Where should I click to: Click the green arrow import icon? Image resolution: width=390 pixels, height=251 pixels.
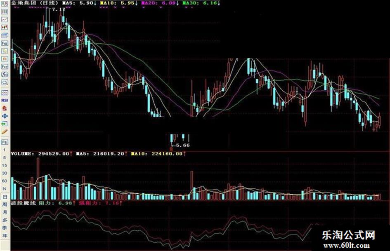(x=5, y=124)
